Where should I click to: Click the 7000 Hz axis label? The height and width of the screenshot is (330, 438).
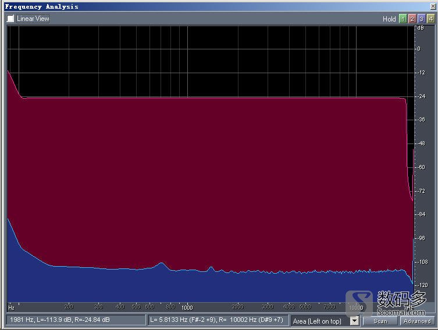pyautogui.click(x=330, y=307)
